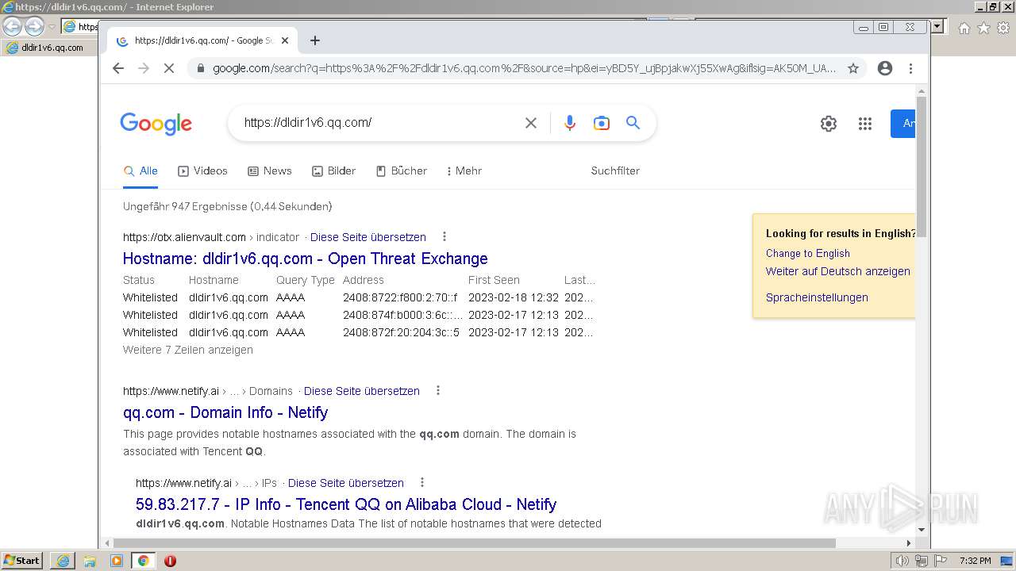Translate the 59.83.217.7 result
1016x571 pixels.
coord(346,483)
